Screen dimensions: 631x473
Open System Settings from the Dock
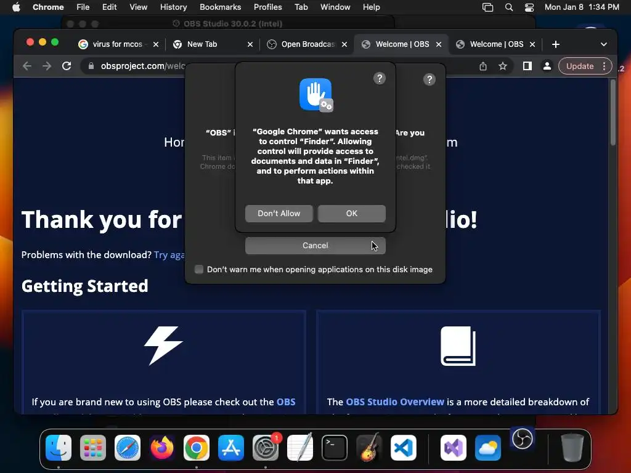[266, 448]
